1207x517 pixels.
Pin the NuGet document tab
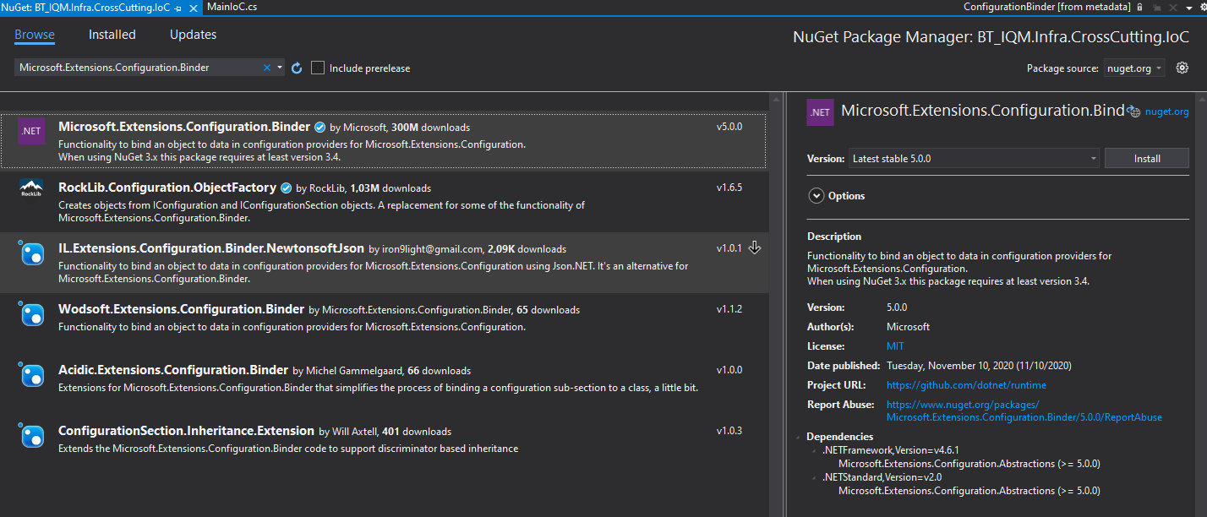177,7
